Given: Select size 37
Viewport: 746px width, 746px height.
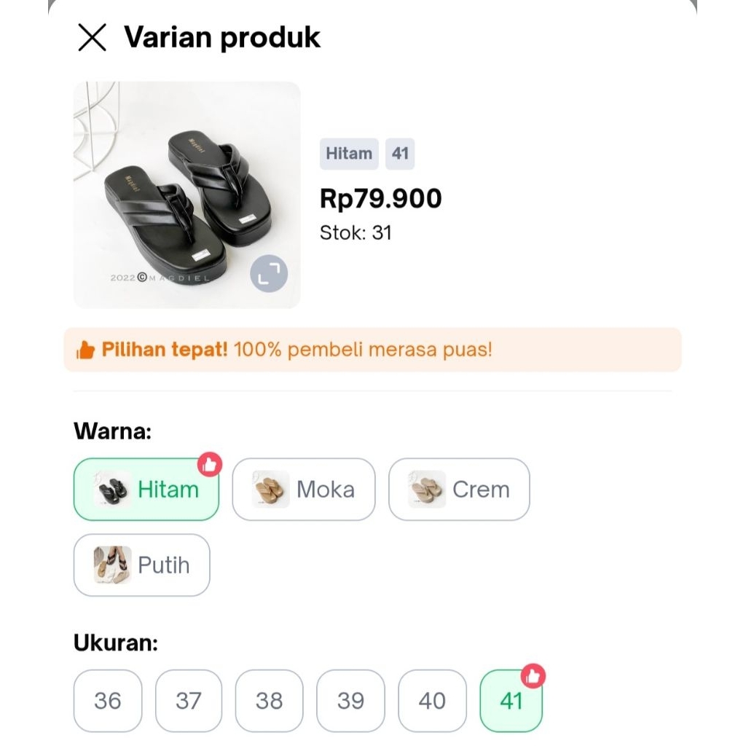Looking at the screenshot, I should tap(188, 701).
